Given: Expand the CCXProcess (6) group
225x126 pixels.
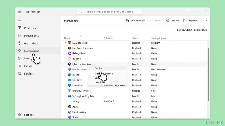Looking at the screenshot, I should 65,43.
